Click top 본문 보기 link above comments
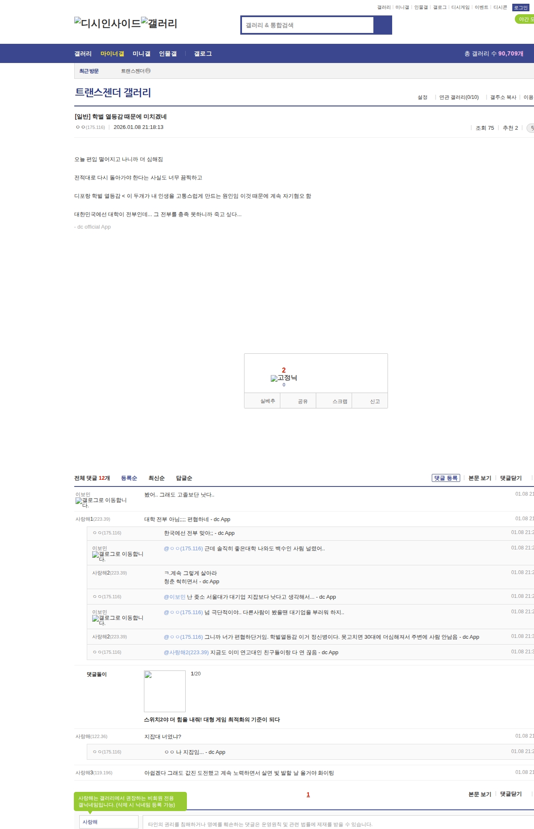 tap(480, 478)
